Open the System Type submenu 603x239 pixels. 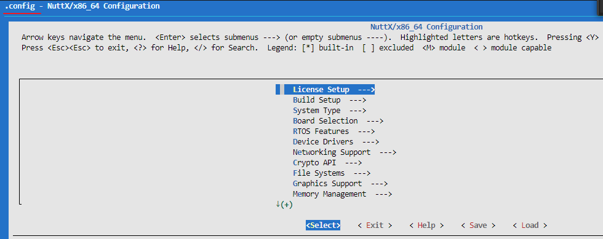329,110
